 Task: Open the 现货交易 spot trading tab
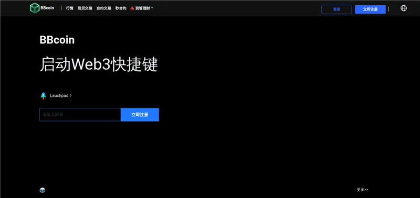tap(85, 8)
